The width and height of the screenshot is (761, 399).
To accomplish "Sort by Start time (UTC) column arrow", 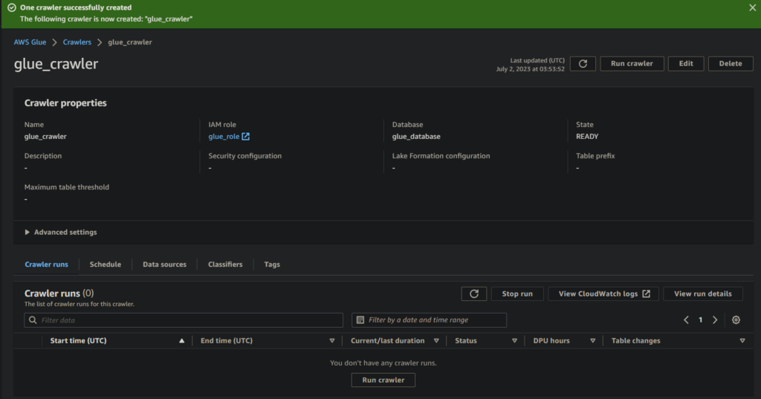I will (181, 341).
